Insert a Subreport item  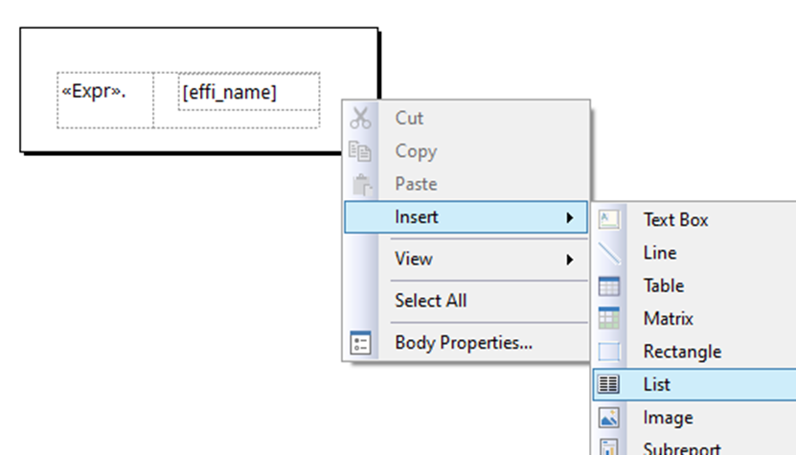tap(694, 445)
